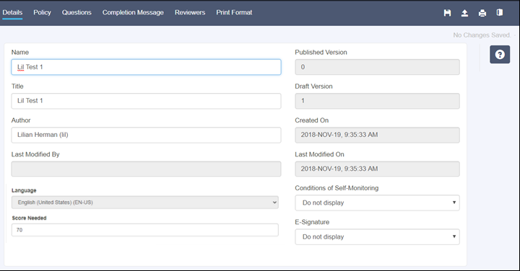The image size is (520, 271).
Task: Click the Title text field
Action: point(146,101)
